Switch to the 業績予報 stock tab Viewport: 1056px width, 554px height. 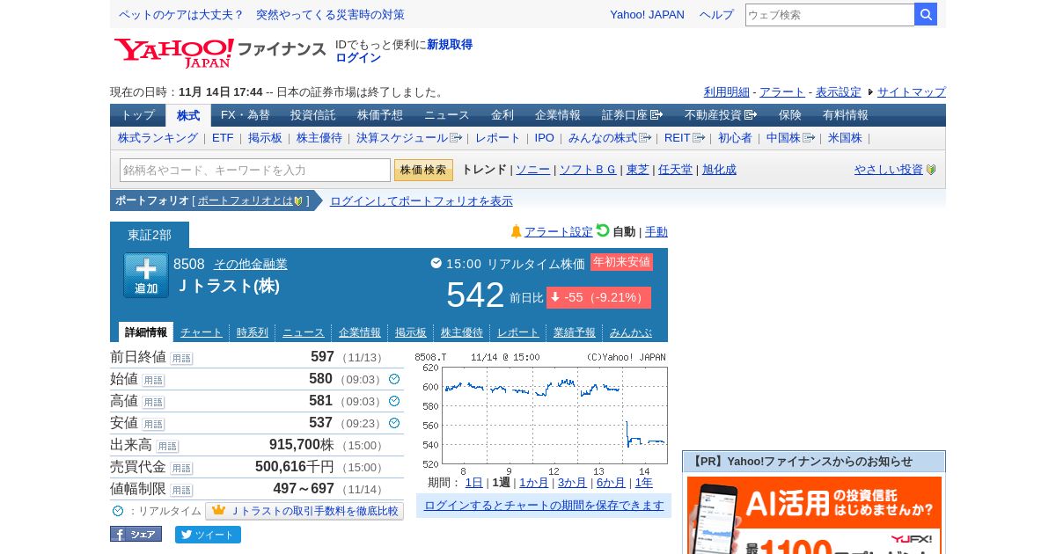pyautogui.click(x=575, y=332)
